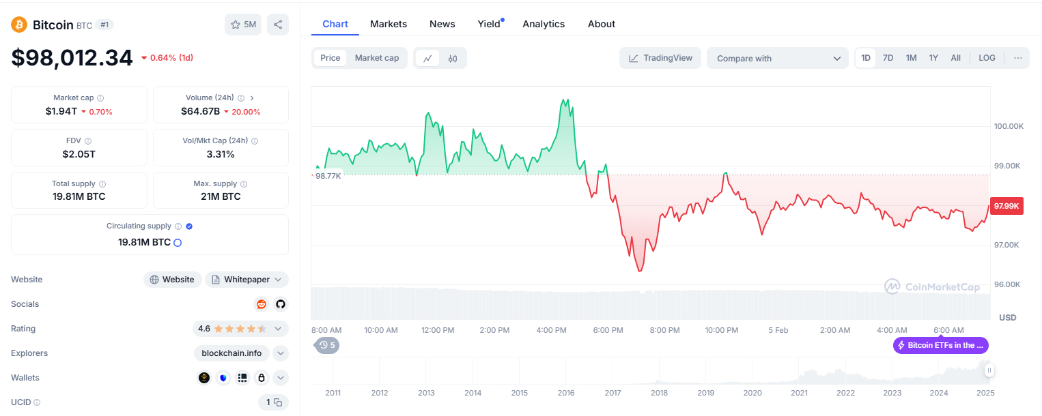
Task: Click the Circulating supply info icon
Action: point(178,226)
